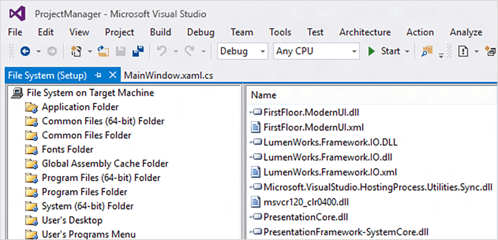Screen dimensions: 498x240
Task: Select PresentationFramework-SystemCore.dll file
Action: (x=346, y=232)
